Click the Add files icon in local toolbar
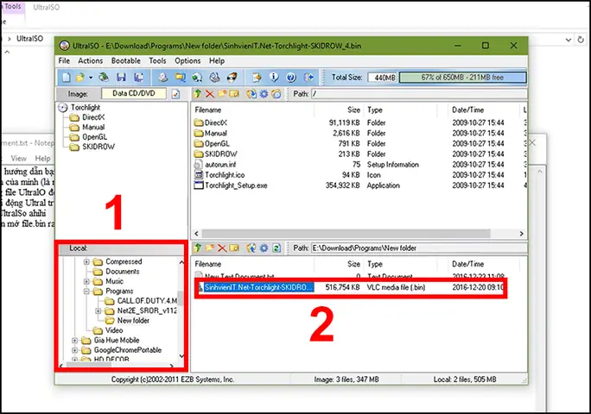Viewport: 591px width, 414px height. 251,248
